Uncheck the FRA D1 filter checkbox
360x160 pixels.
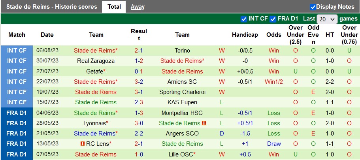click(x=273, y=19)
